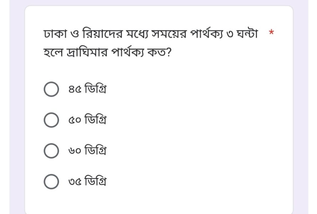This screenshot has width=317, height=214.
Task: Click the word ডিগ্রি beside ৫০
Action: click(x=95, y=120)
